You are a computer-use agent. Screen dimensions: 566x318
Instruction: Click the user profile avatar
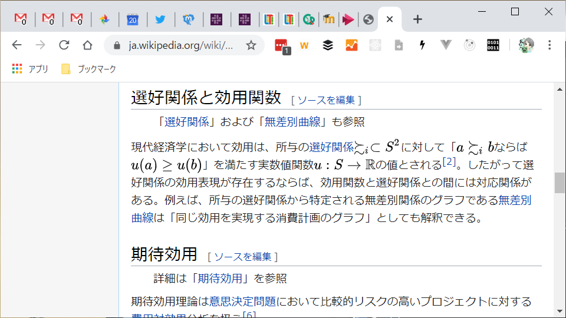click(x=526, y=45)
